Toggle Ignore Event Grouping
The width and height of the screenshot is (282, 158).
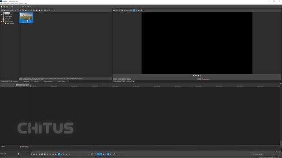(111, 154)
